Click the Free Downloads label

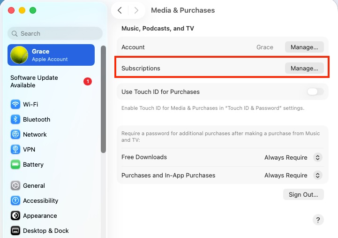pyautogui.click(x=144, y=157)
